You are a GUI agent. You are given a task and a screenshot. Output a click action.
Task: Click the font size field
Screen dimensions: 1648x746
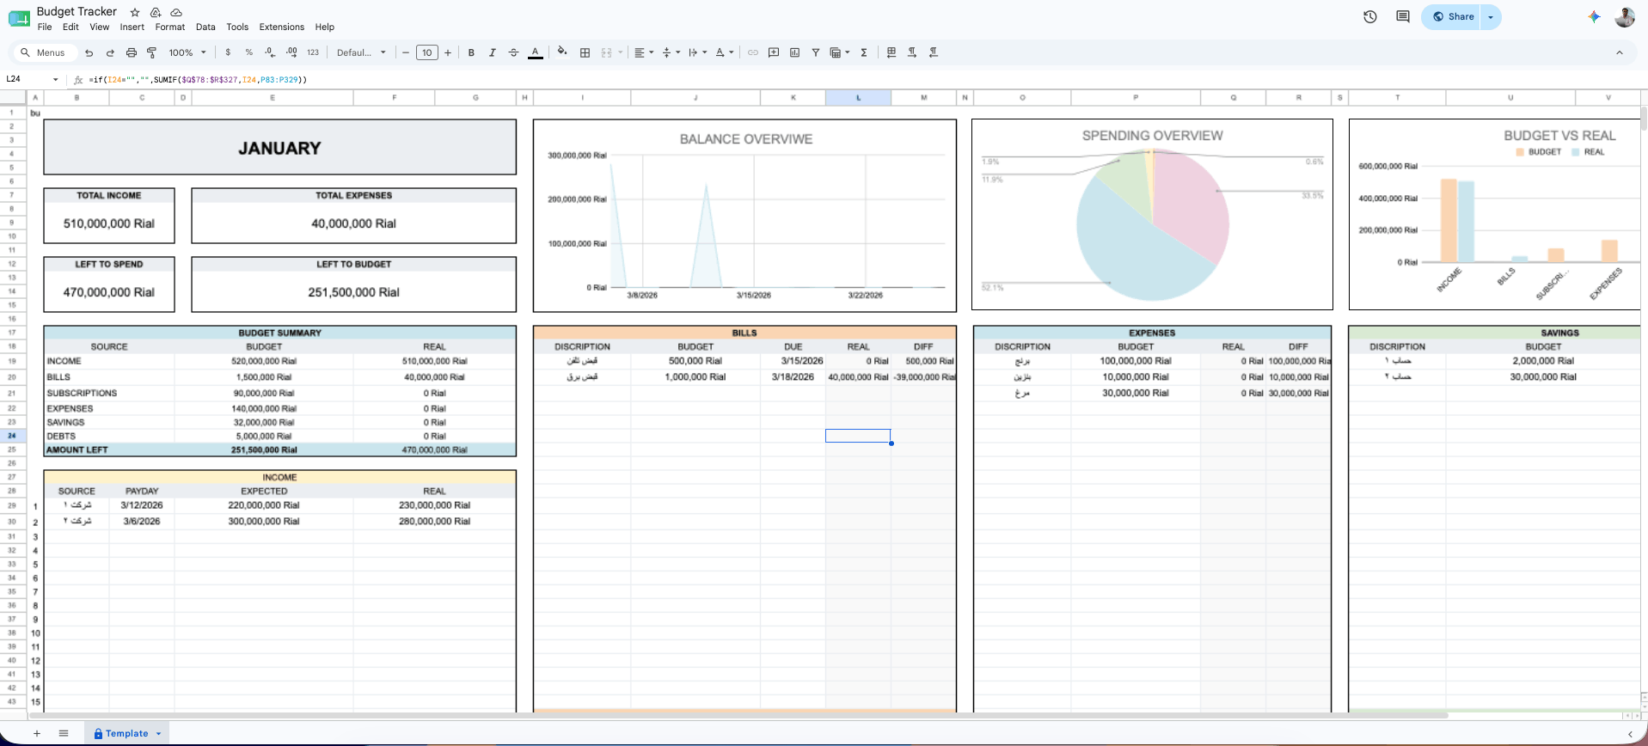(427, 52)
